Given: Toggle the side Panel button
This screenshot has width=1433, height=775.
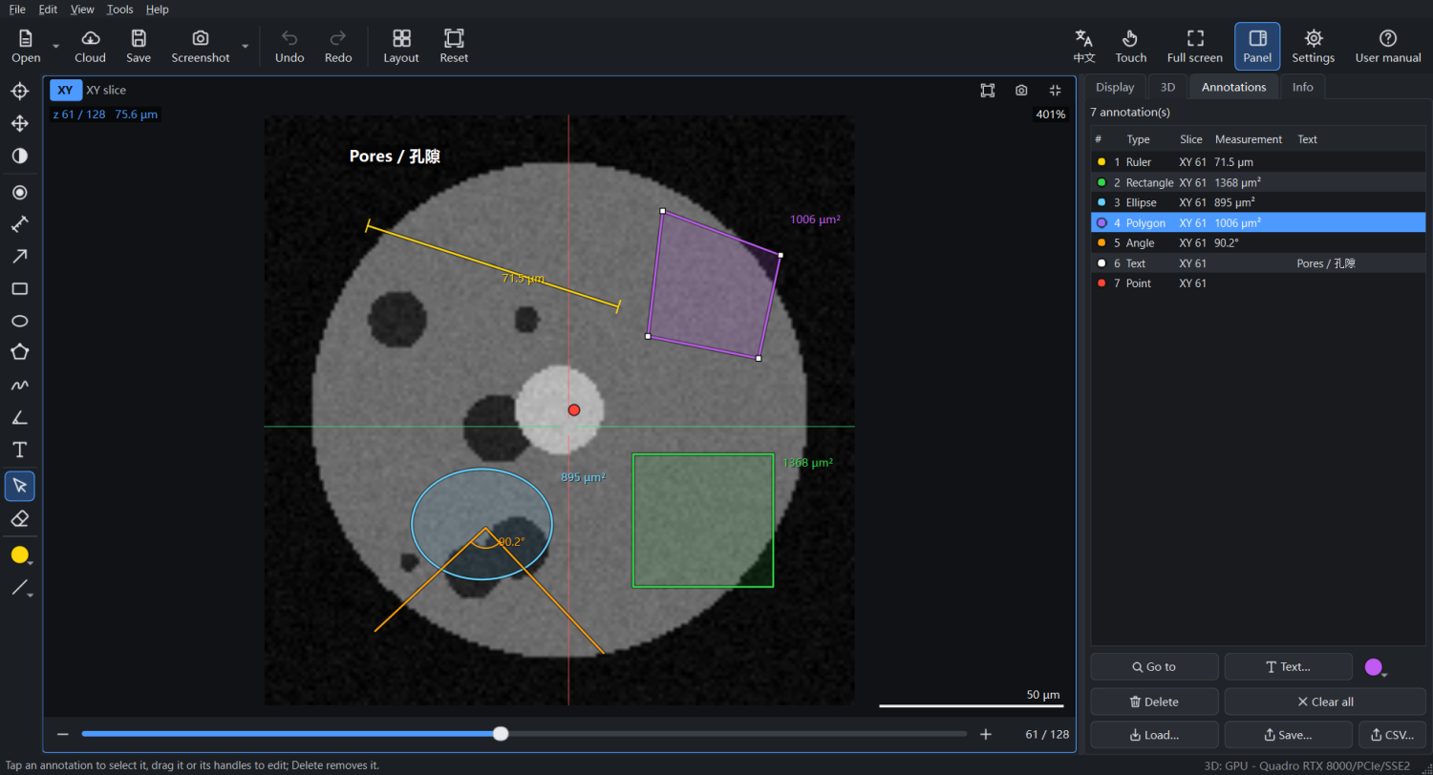Looking at the screenshot, I should pyautogui.click(x=1257, y=46).
